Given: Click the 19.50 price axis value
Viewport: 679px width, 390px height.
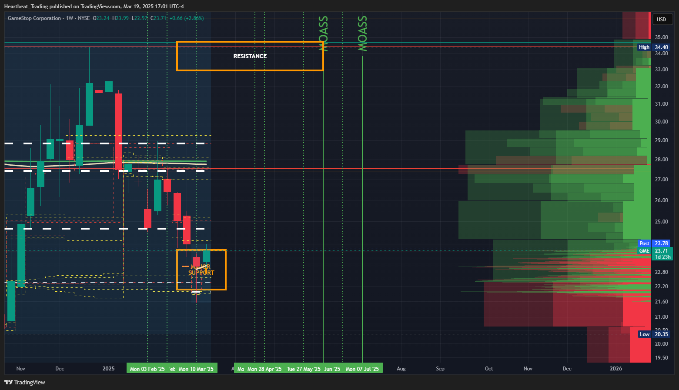Looking at the screenshot, I should pyautogui.click(x=661, y=358).
